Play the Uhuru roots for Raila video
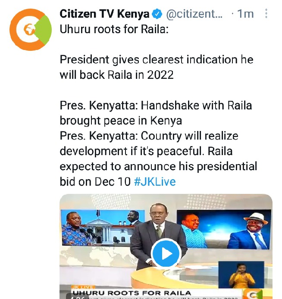 (166, 254)
